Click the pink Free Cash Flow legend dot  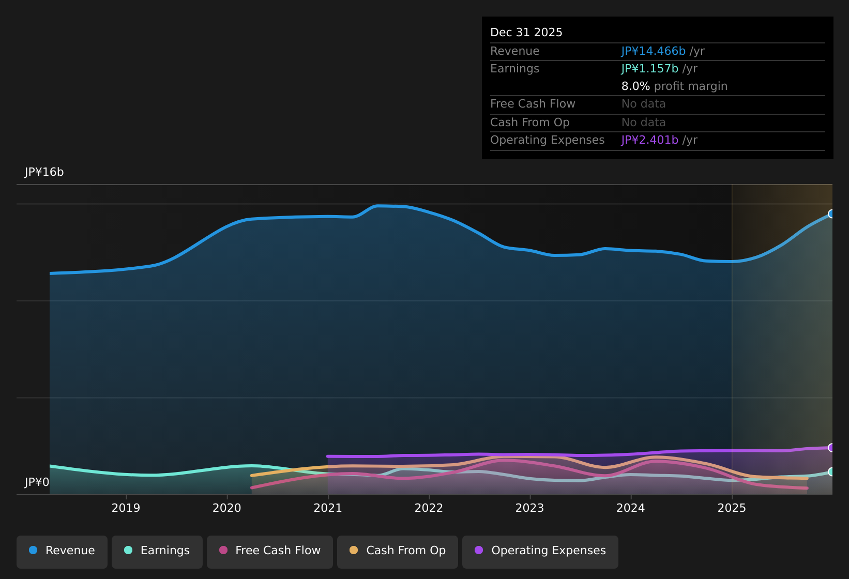(222, 551)
